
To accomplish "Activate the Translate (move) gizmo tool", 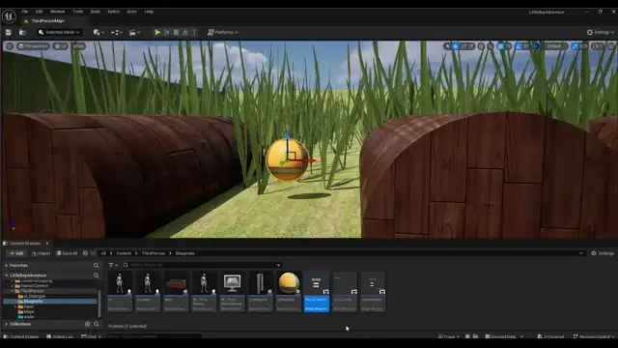I will [456, 46].
